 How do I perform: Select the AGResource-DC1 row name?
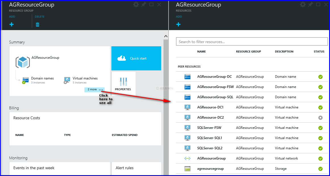(x=210, y=107)
